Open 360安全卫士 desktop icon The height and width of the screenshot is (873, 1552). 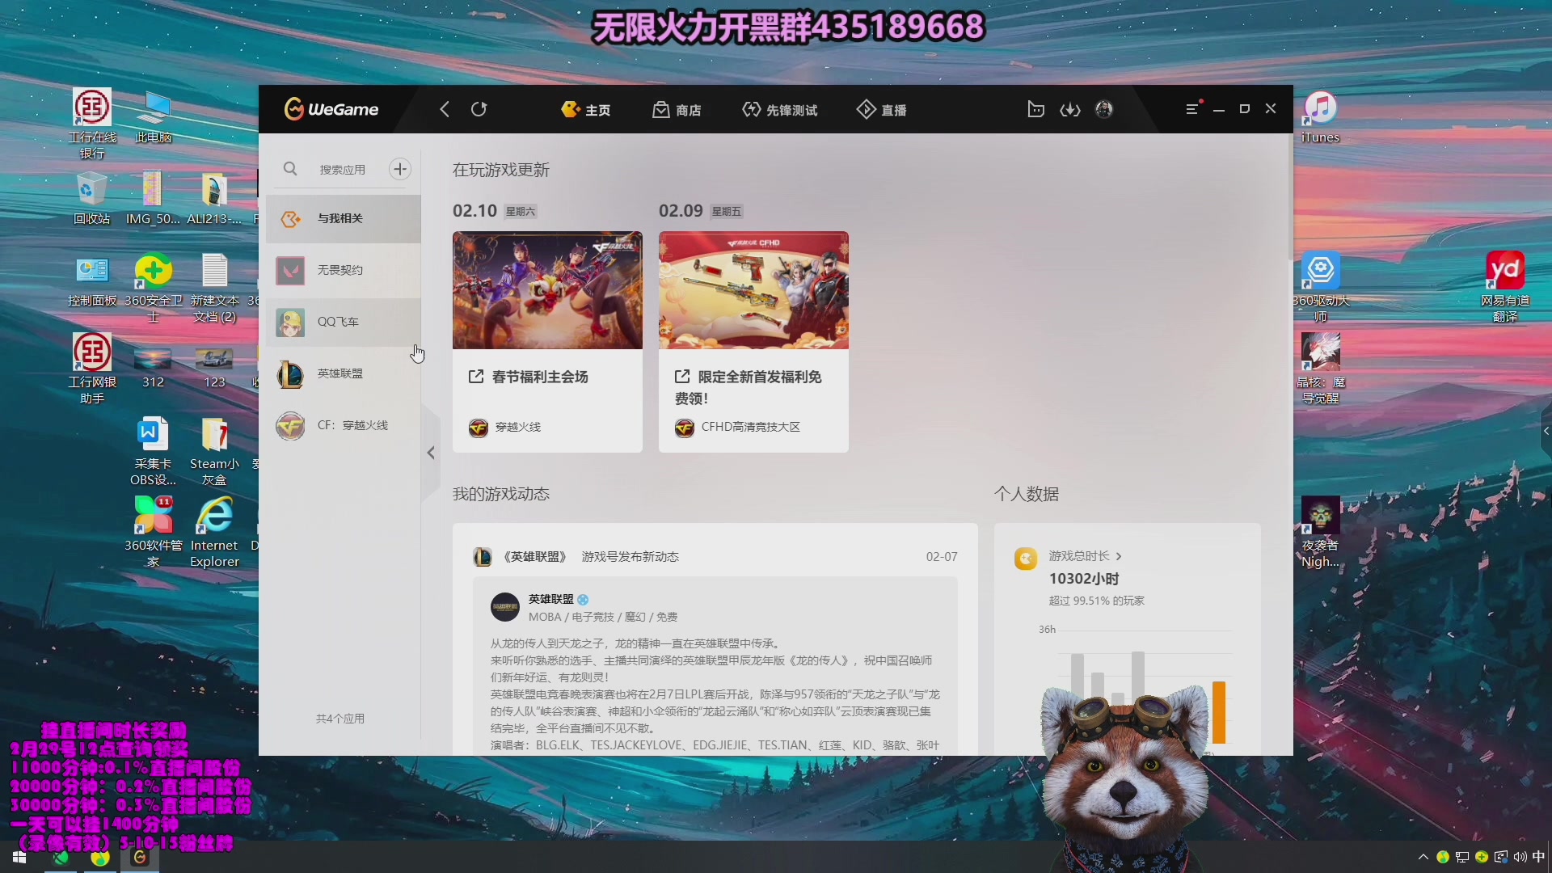(x=154, y=288)
